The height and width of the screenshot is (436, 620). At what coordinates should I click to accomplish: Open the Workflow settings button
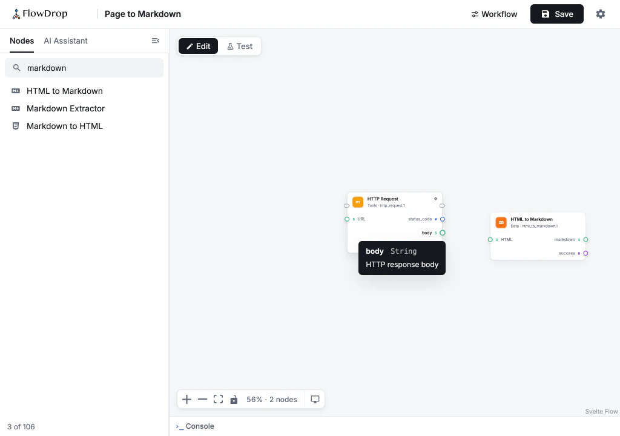click(494, 14)
